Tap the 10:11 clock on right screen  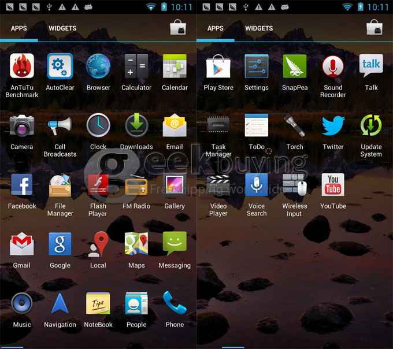coord(378,7)
